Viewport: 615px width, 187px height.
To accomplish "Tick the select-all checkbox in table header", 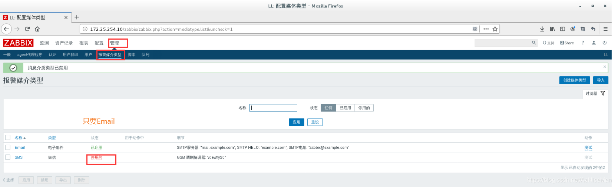I will pyautogui.click(x=8, y=137).
